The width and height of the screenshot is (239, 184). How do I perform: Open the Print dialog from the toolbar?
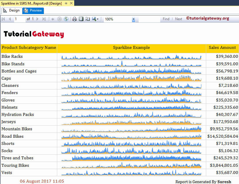pos(74,19)
